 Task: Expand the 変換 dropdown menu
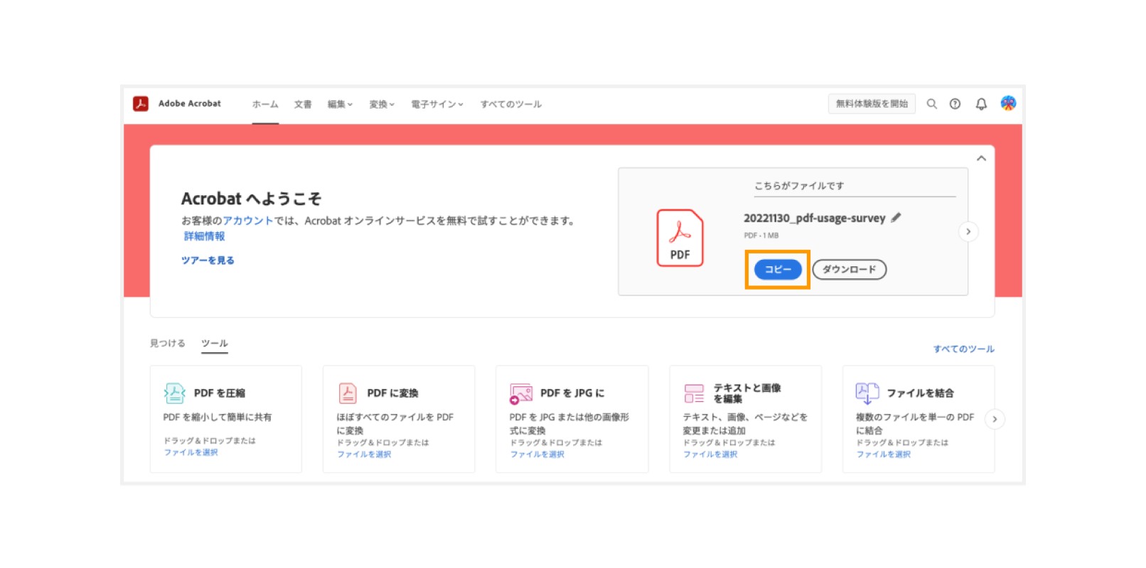(x=381, y=104)
